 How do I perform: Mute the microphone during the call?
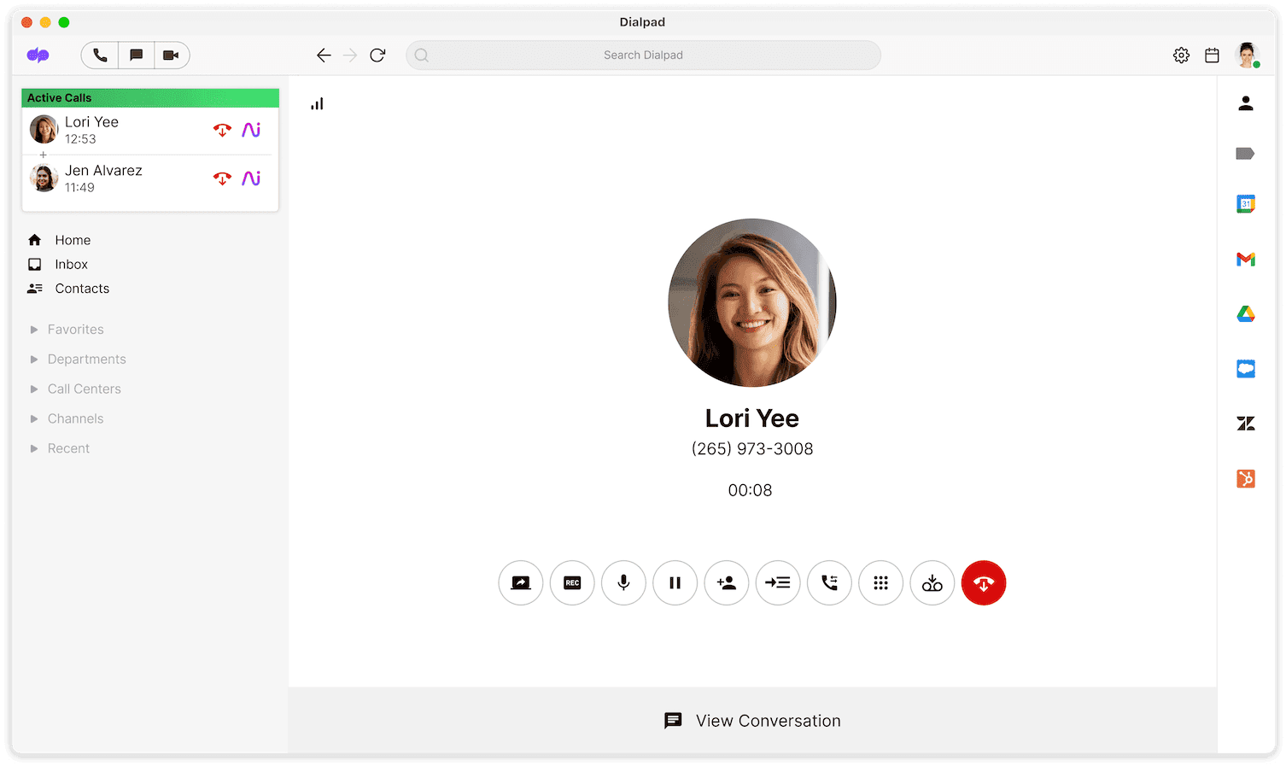pos(623,582)
